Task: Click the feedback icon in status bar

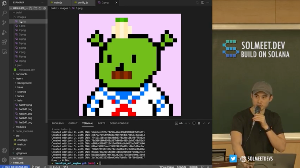Action: [x=202, y=167]
